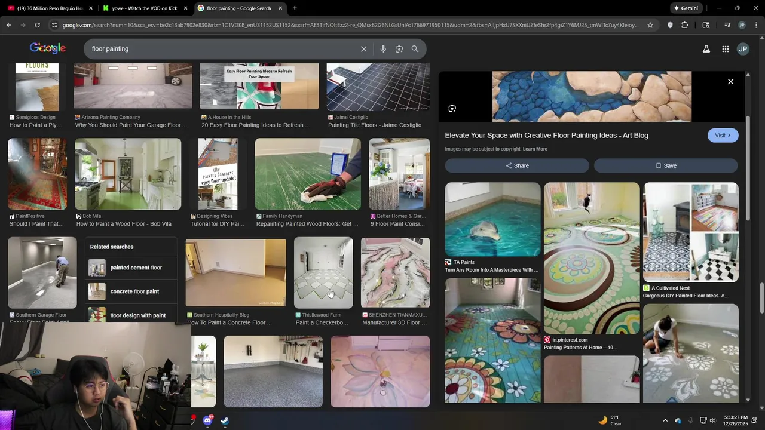Open the media controls icon in toolbar
The image size is (765, 430).
pos(727,25)
